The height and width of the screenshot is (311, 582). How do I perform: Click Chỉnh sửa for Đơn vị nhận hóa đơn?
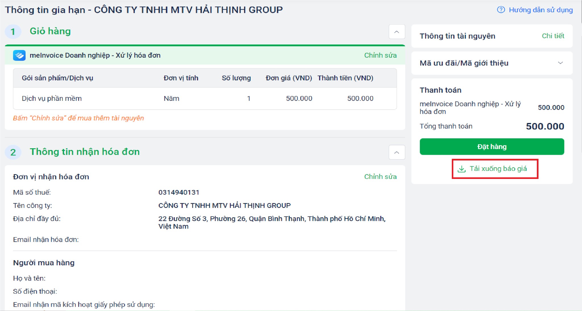click(x=380, y=177)
